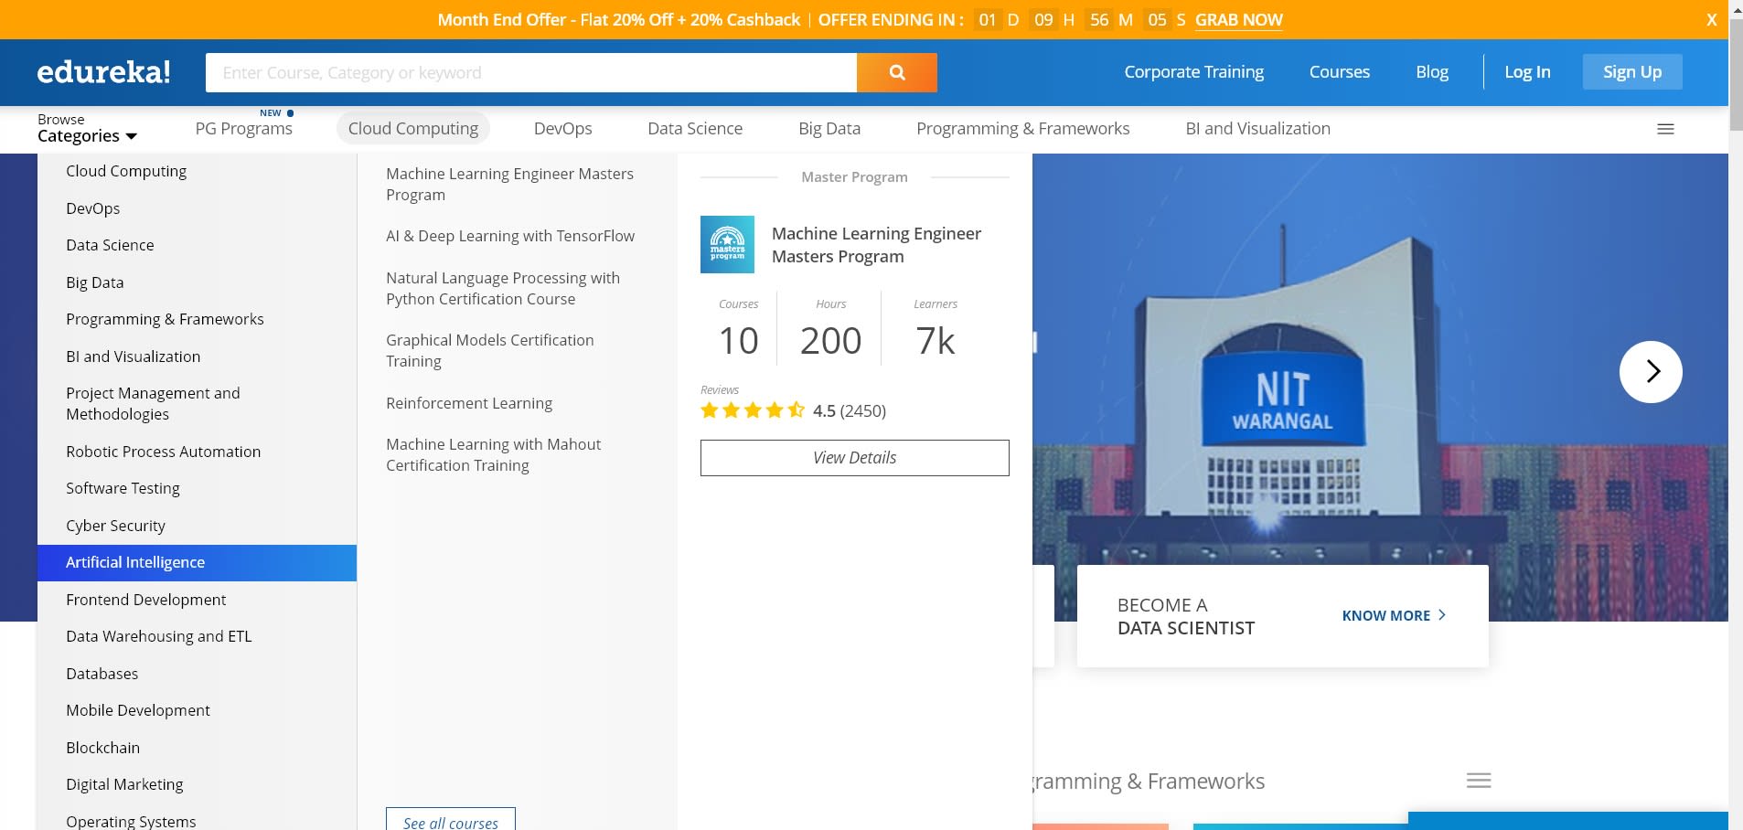The width and height of the screenshot is (1743, 830).
Task: Click the Sign Up button
Action: [1632, 72]
